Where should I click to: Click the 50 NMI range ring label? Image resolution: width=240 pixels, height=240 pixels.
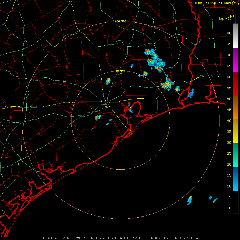point(121,71)
